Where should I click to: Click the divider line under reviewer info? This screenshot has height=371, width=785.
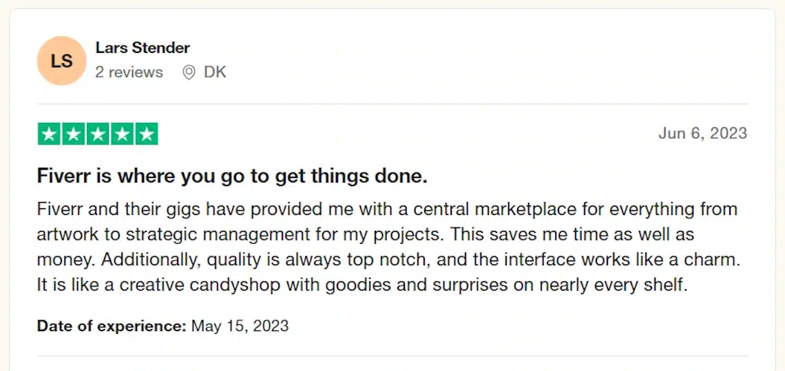[392, 104]
